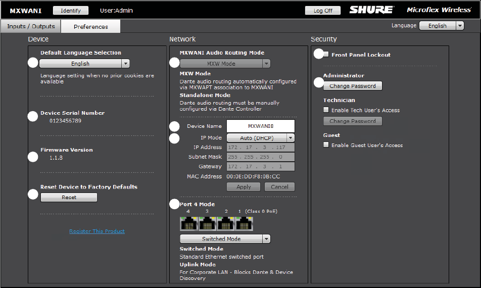Click the port 4 Ethernet jack icon

(x=188, y=224)
